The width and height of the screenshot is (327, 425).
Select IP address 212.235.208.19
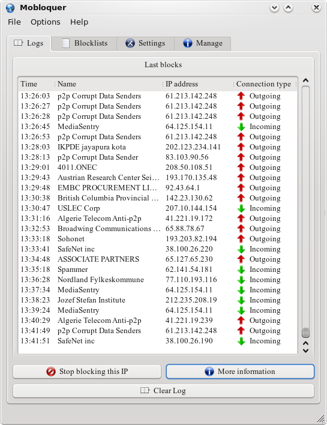tap(191, 300)
